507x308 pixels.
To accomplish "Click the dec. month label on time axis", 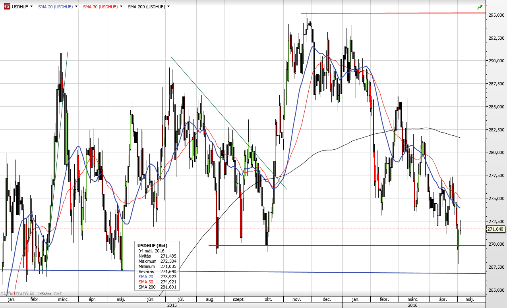I will (x=327, y=300).
